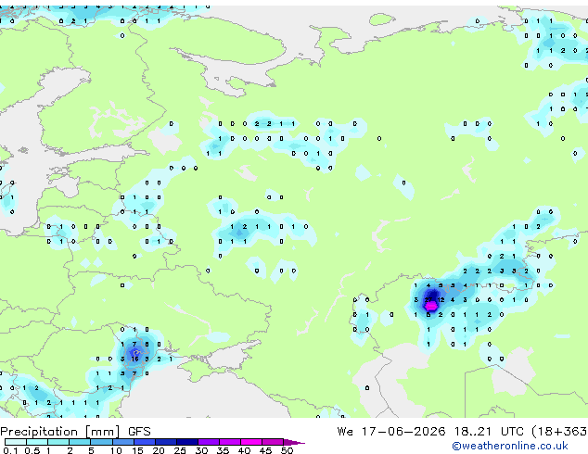Pick the 45–50 mm legend swatch
The width and height of the screenshot is (588, 454).
[273, 442]
